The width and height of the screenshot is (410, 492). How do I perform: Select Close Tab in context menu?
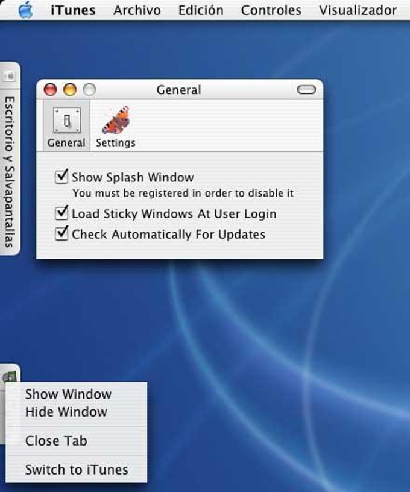(56, 441)
